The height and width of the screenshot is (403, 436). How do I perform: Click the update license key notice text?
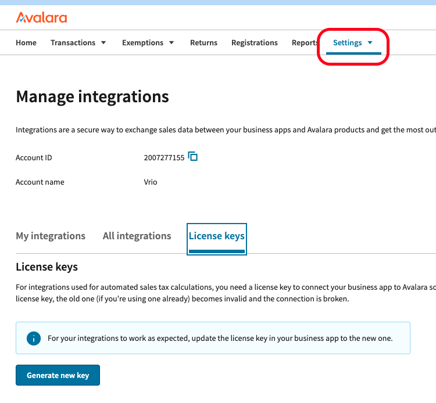click(220, 339)
